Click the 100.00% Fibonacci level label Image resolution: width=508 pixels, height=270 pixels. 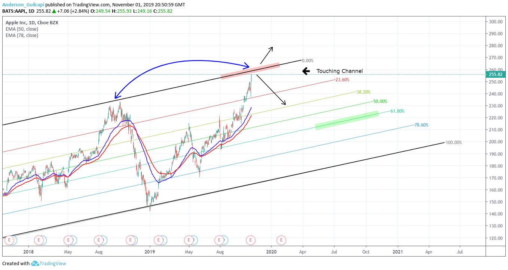[x=454, y=142]
